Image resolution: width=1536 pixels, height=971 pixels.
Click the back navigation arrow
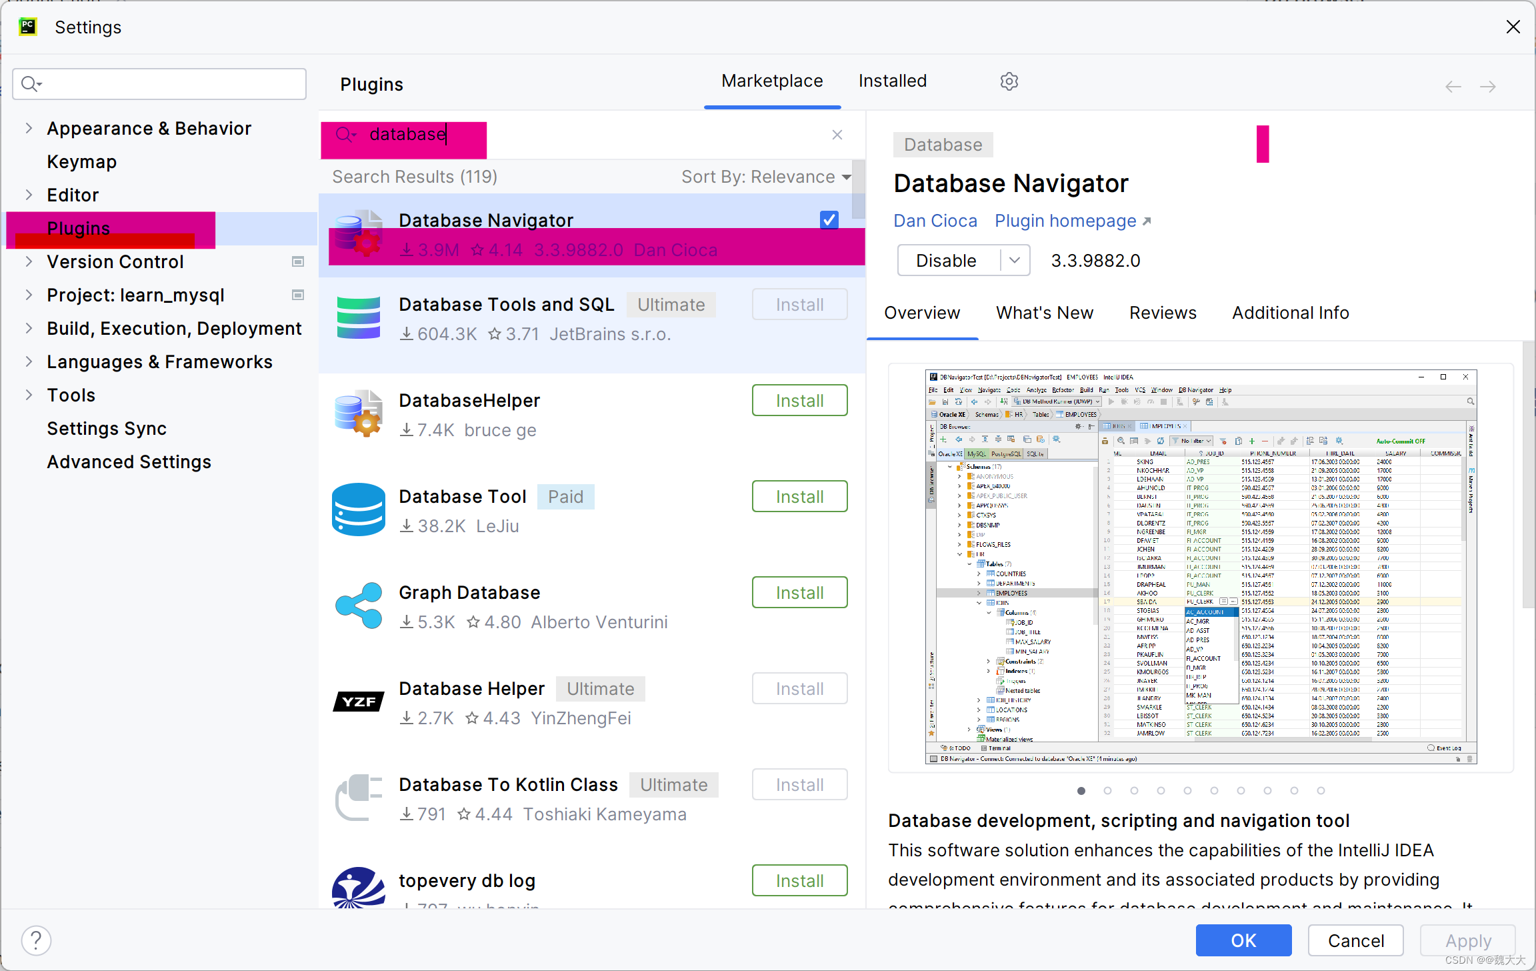(1453, 87)
